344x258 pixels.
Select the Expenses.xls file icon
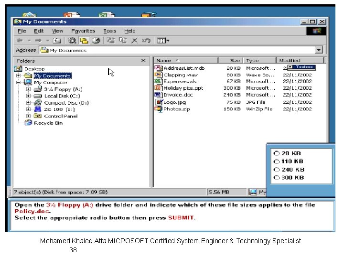coord(159,81)
